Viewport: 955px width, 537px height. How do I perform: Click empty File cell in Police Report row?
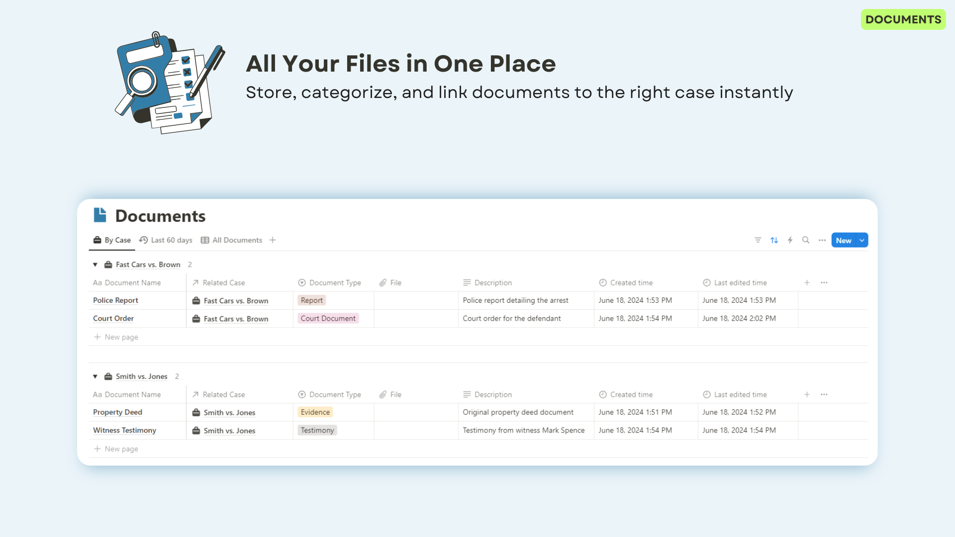(x=416, y=300)
